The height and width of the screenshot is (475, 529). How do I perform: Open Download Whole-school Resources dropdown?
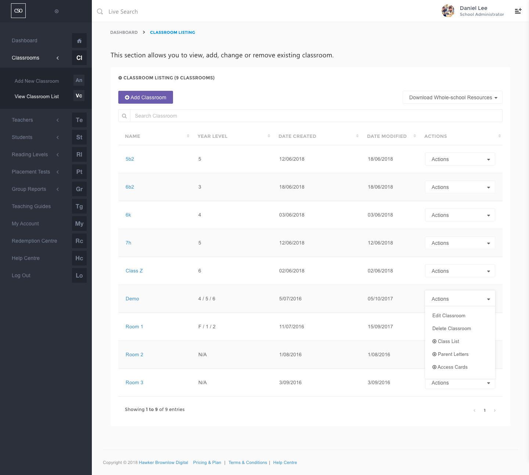[452, 97]
